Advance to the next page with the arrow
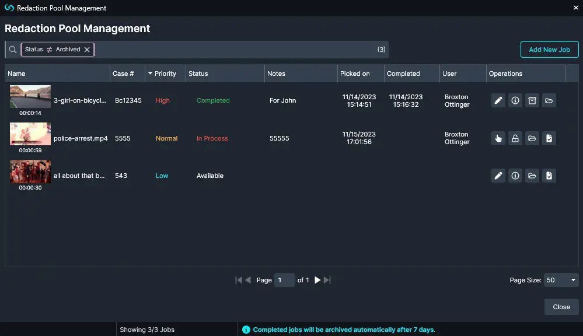Screen dimensions: 583x336 point(317,280)
